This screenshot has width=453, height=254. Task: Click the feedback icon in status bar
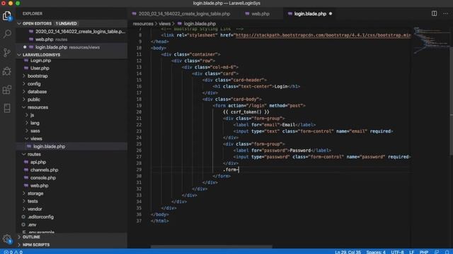(x=437, y=252)
